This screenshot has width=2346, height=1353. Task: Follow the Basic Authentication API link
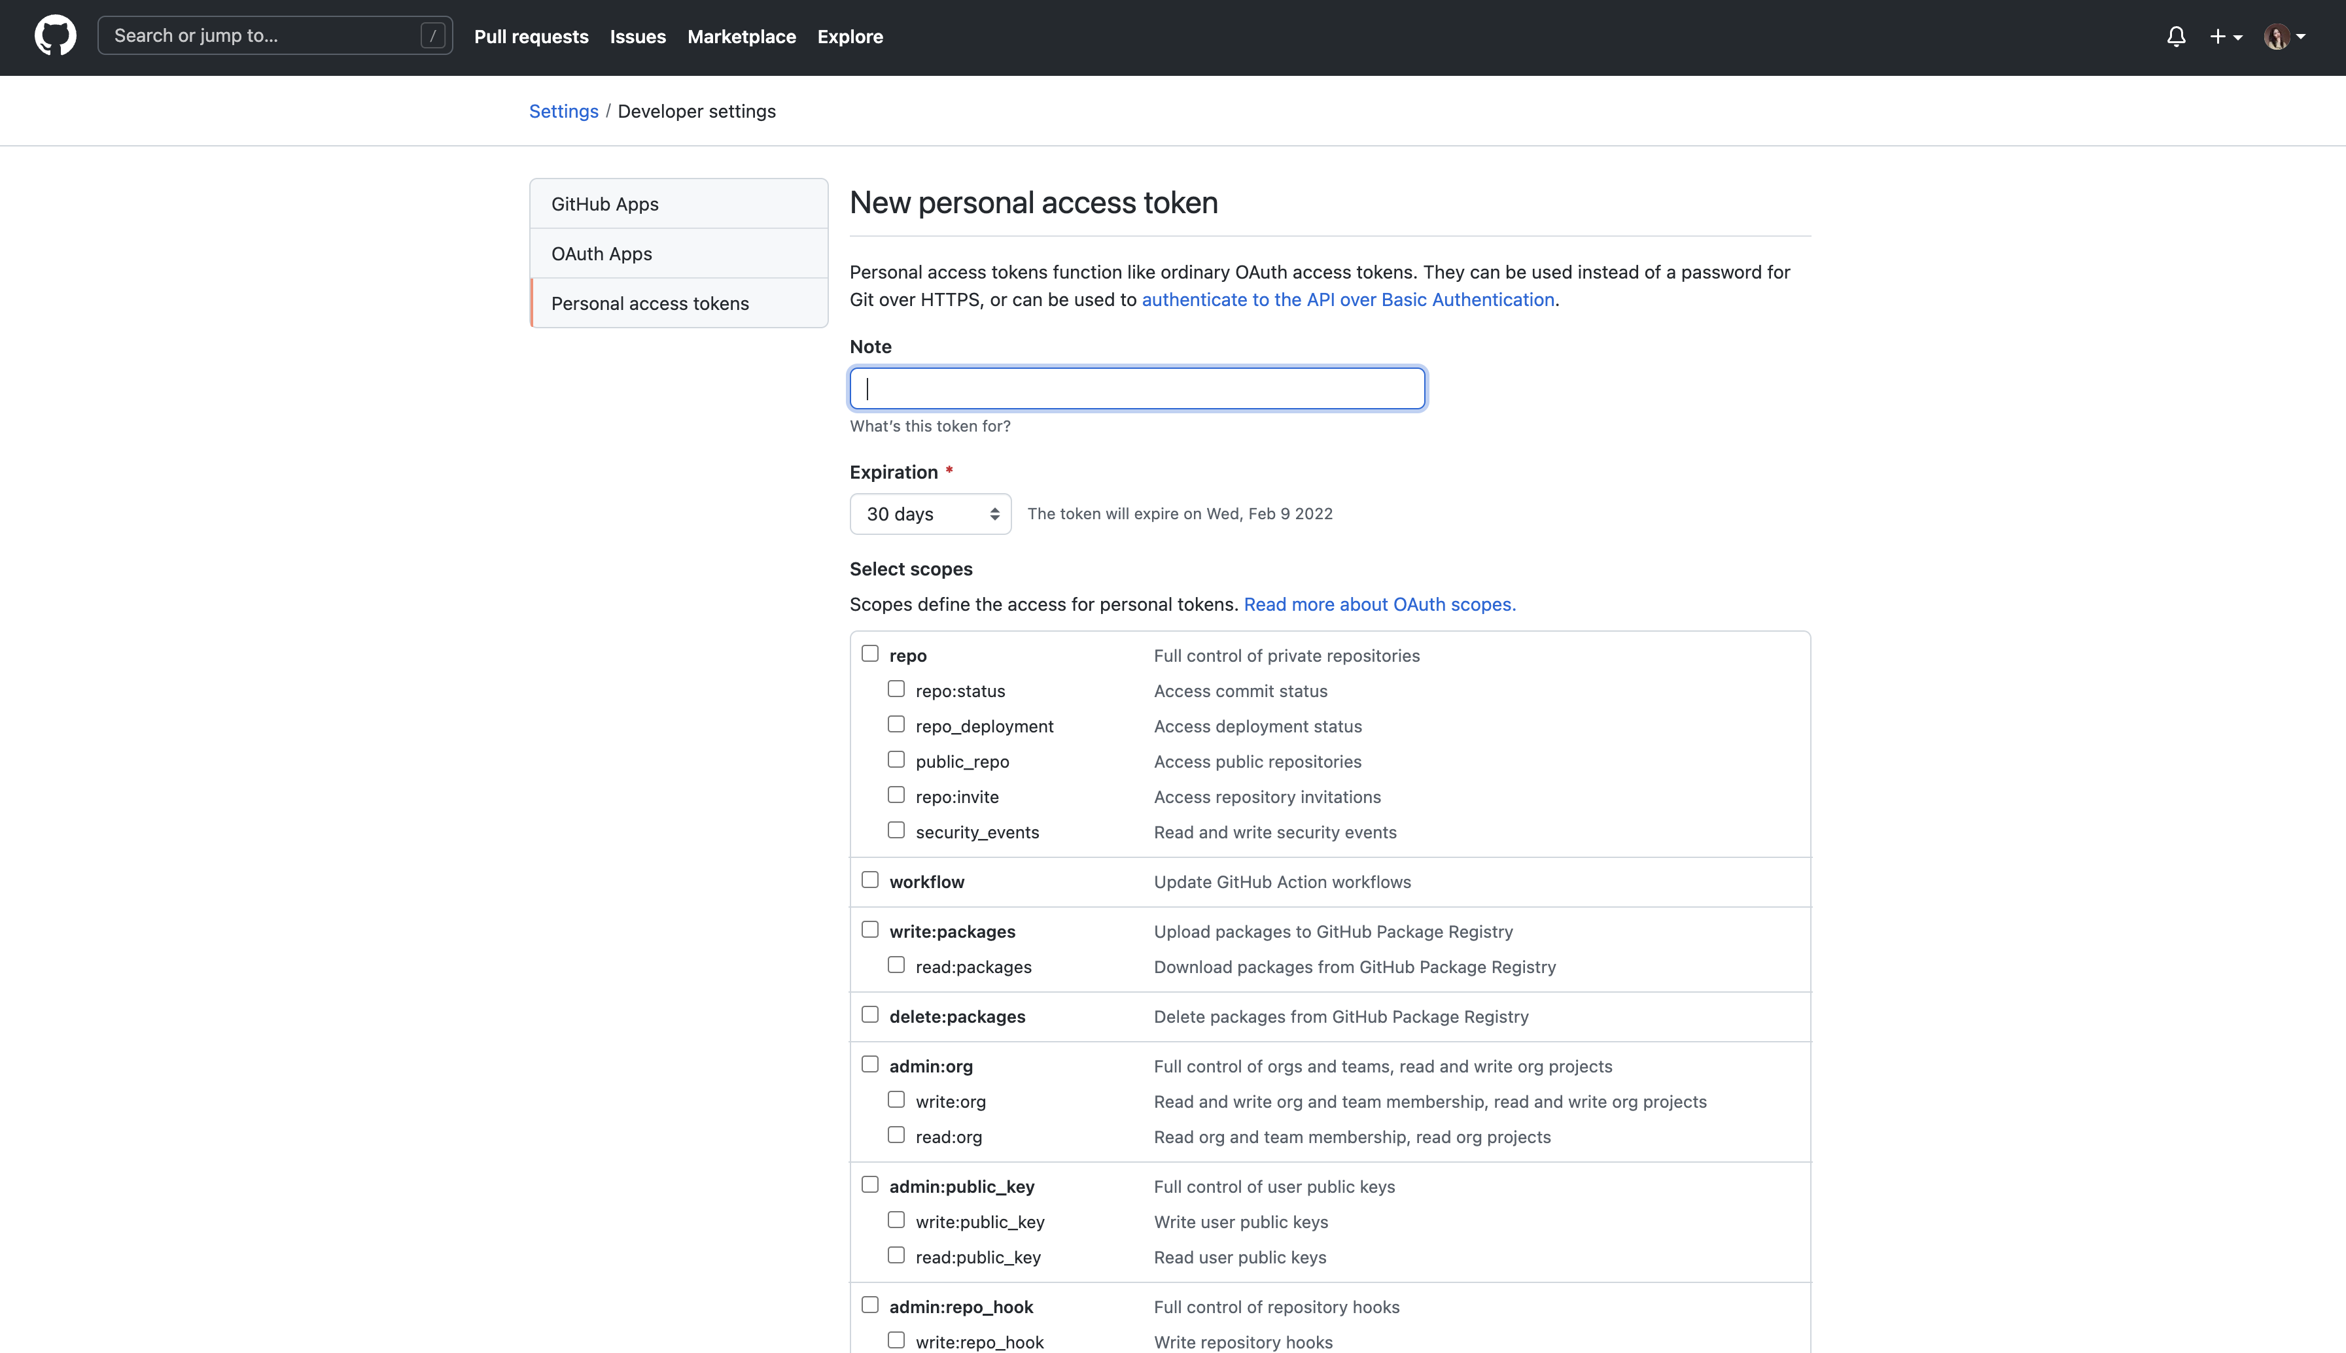click(1348, 300)
